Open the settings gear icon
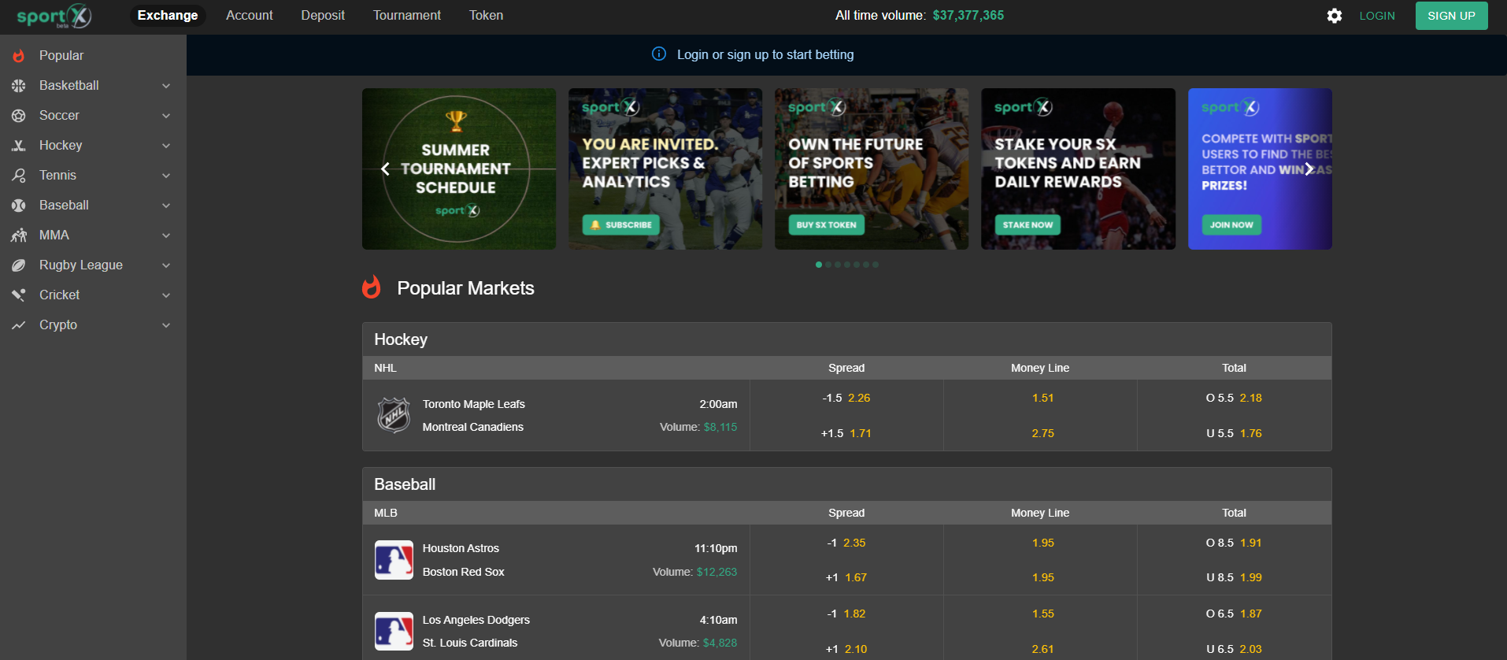Image resolution: width=1507 pixels, height=660 pixels. [1334, 16]
